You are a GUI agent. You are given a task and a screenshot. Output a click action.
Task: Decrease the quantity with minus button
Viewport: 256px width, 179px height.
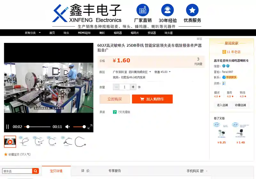pyautogui.click(x=116, y=87)
